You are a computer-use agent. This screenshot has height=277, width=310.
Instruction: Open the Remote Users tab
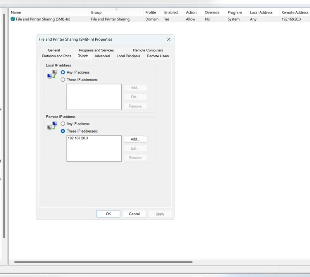tap(158, 56)
